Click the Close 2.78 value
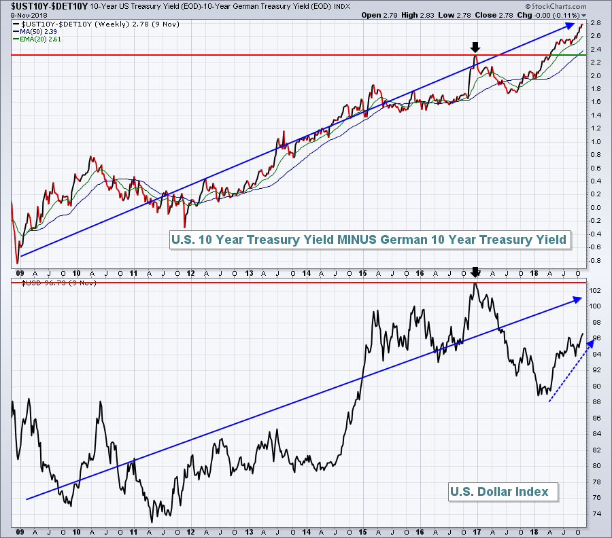612x538 pixels. 494,15
